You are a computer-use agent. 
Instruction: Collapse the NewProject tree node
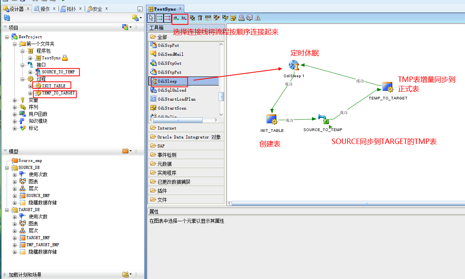coord(7,37)
